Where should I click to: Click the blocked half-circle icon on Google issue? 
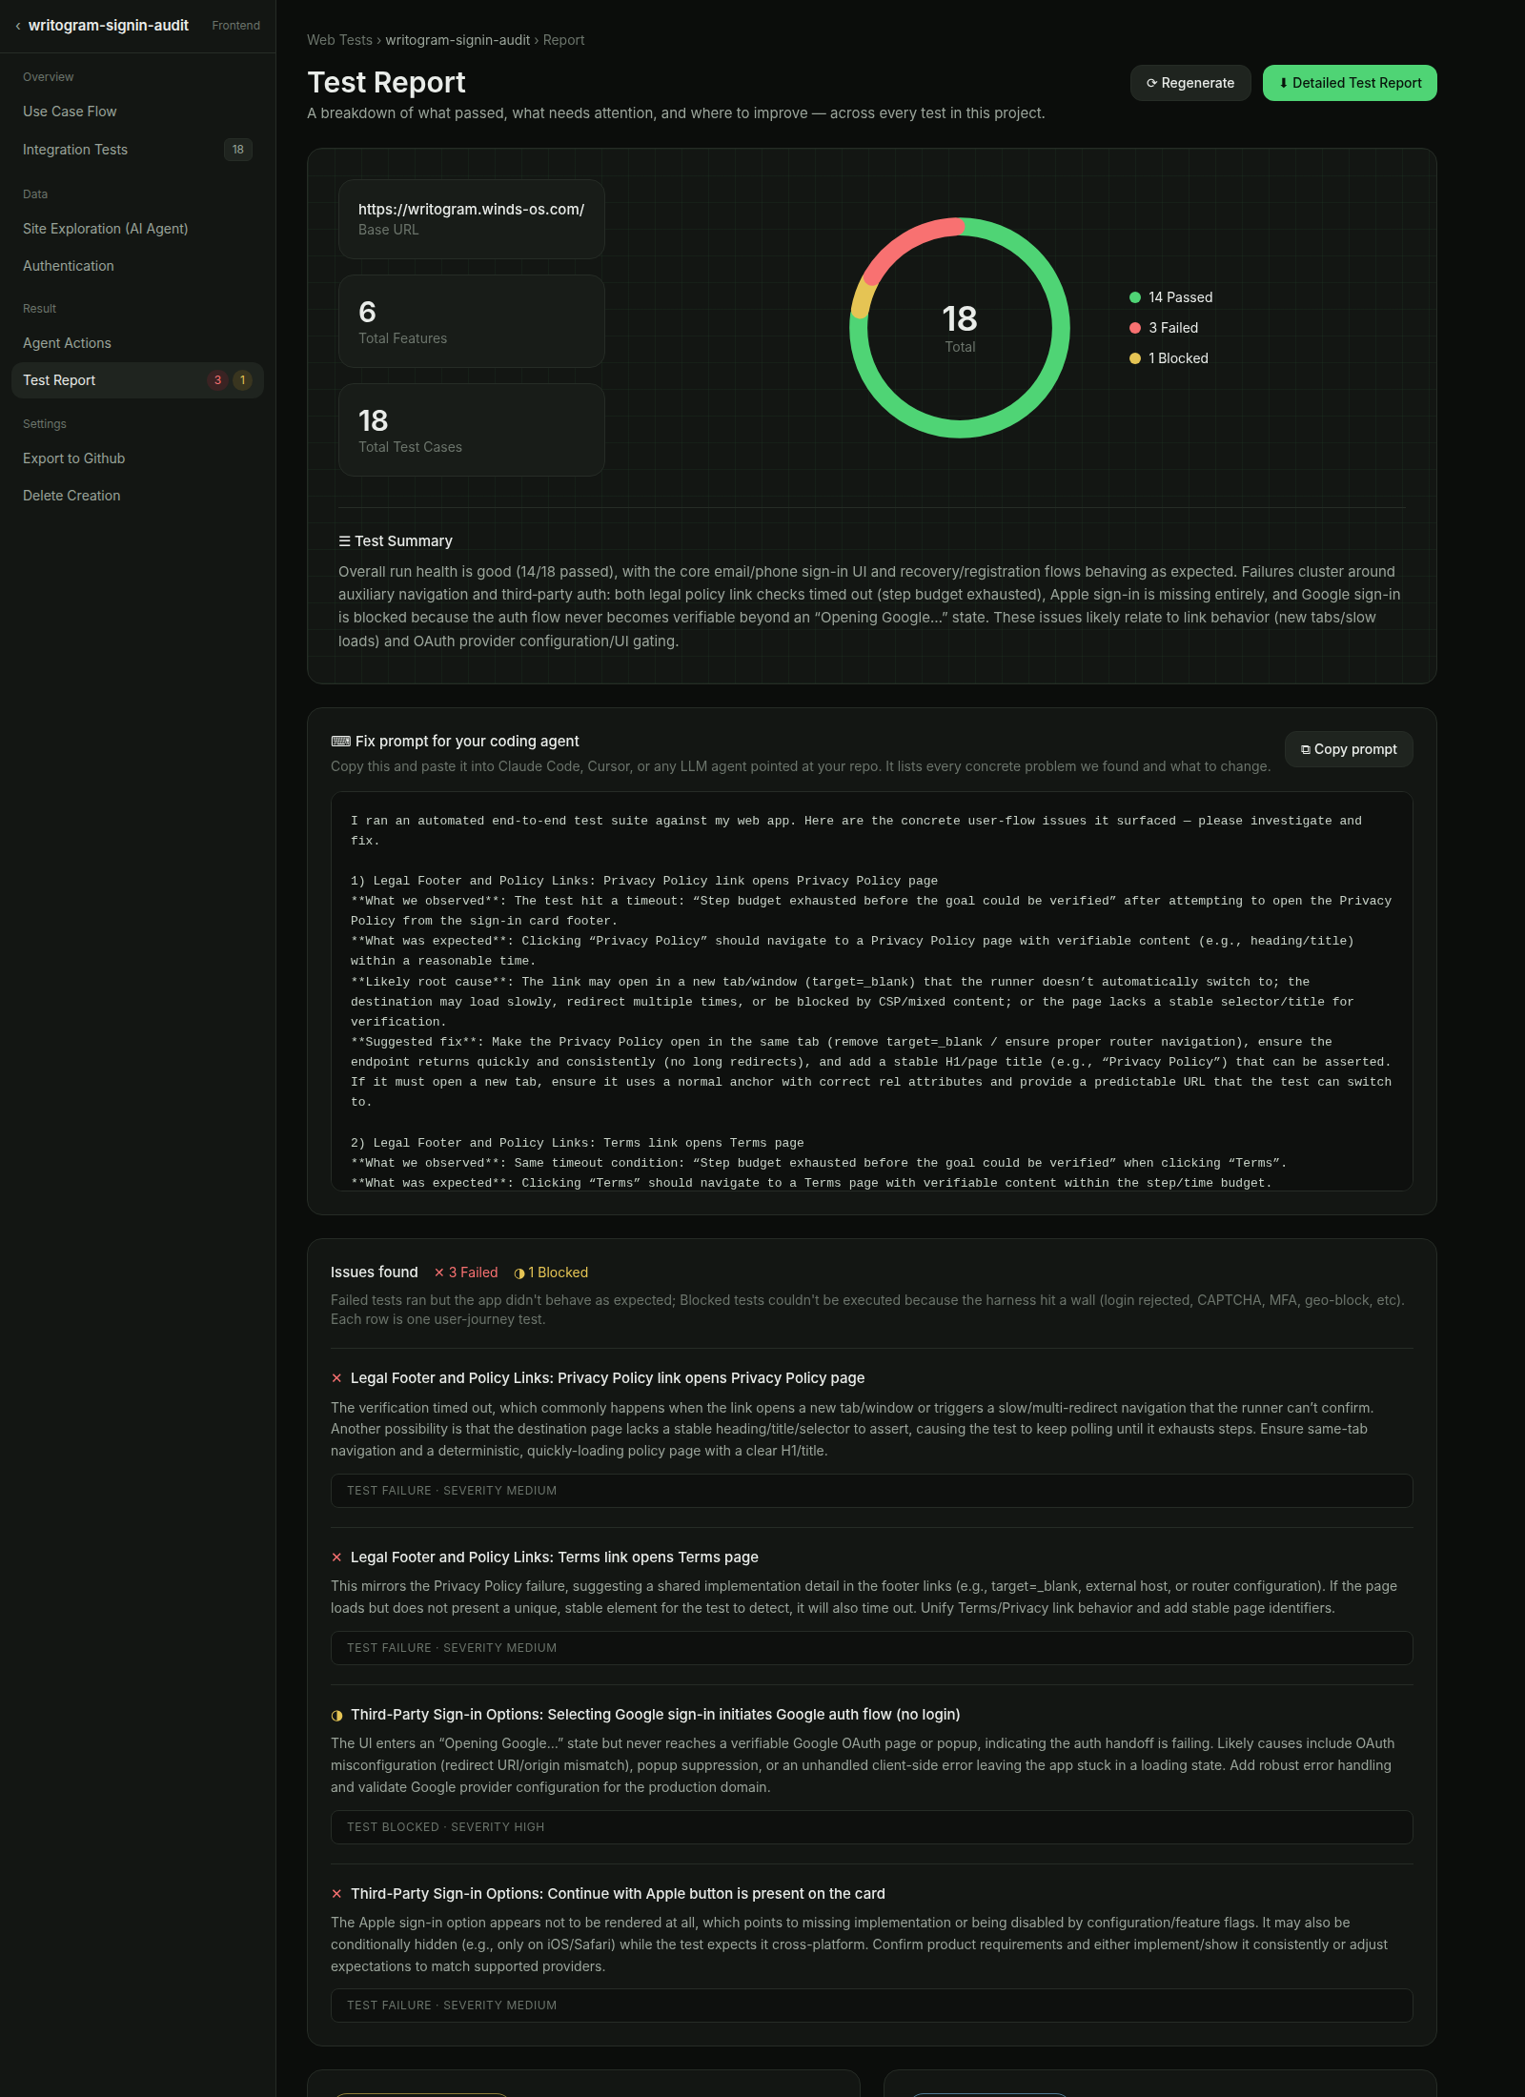click(336, 1715)
